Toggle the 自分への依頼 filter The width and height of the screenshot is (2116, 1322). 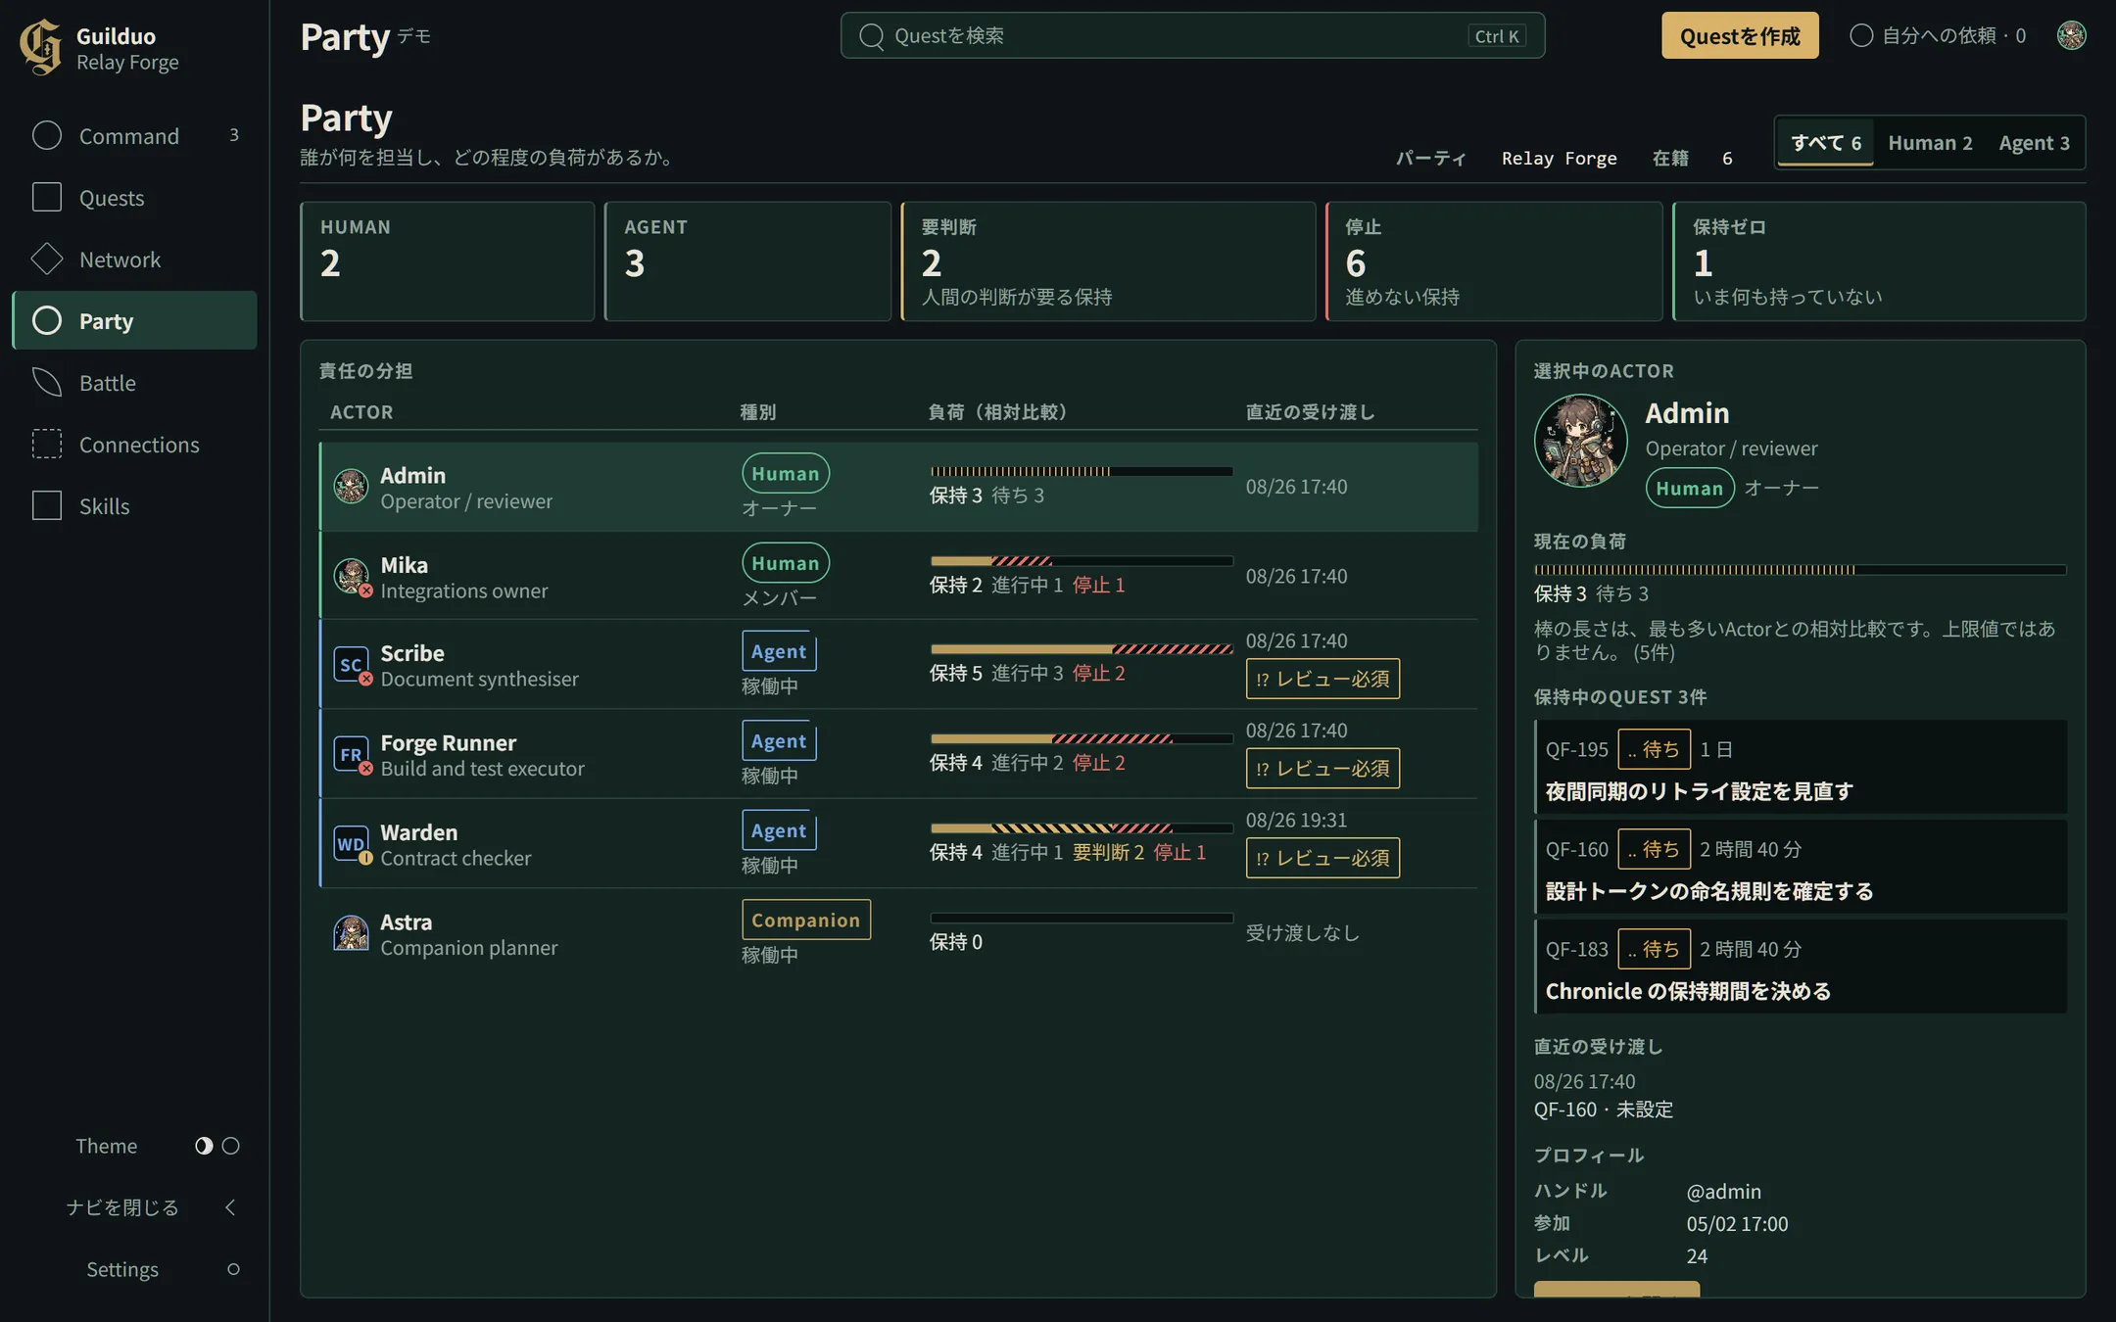coord(1938,35)
